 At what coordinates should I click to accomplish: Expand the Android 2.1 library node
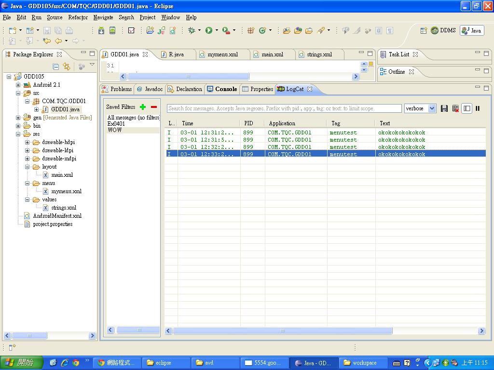[x=18, y=85]
